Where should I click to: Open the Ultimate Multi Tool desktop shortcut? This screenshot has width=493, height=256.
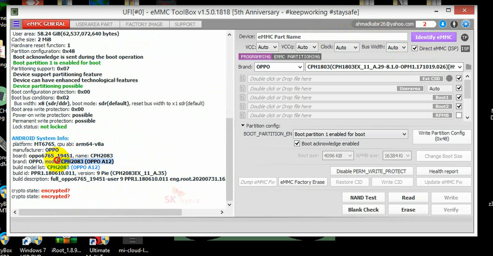(x=100, y=246)
